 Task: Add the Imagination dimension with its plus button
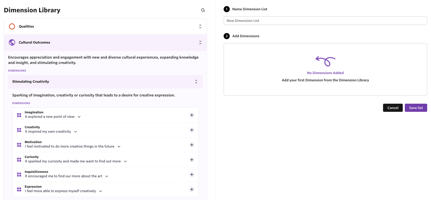[192, 115]
